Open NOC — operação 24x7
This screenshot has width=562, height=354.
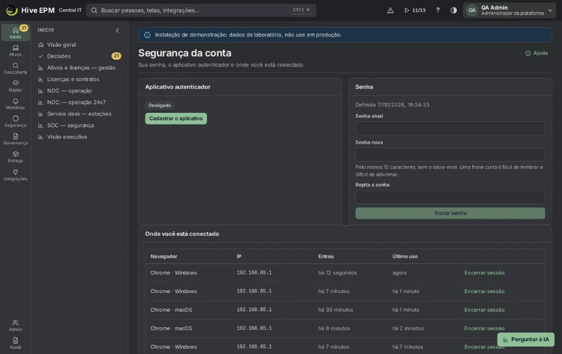[80, 102]
